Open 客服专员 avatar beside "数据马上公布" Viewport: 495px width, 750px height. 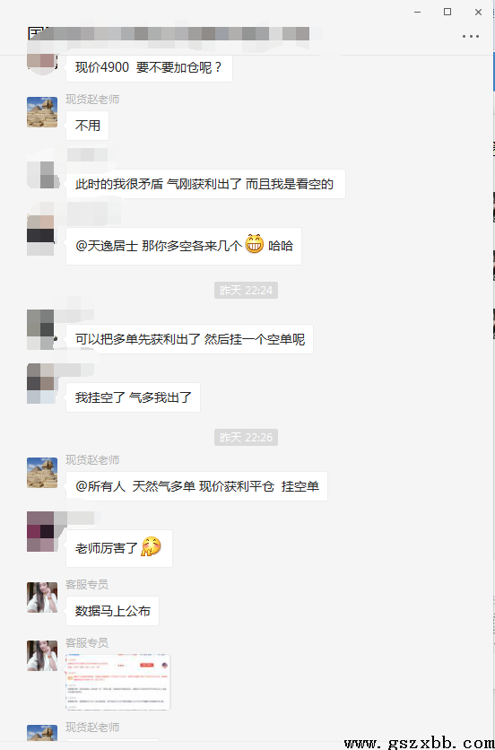42,597
